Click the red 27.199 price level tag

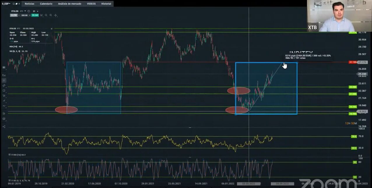[353, 62]
